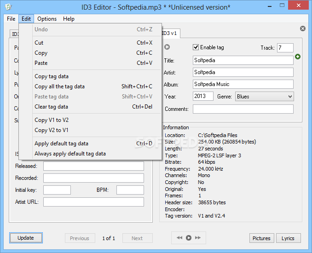Click the Artist URL input field

pos(93,202)
